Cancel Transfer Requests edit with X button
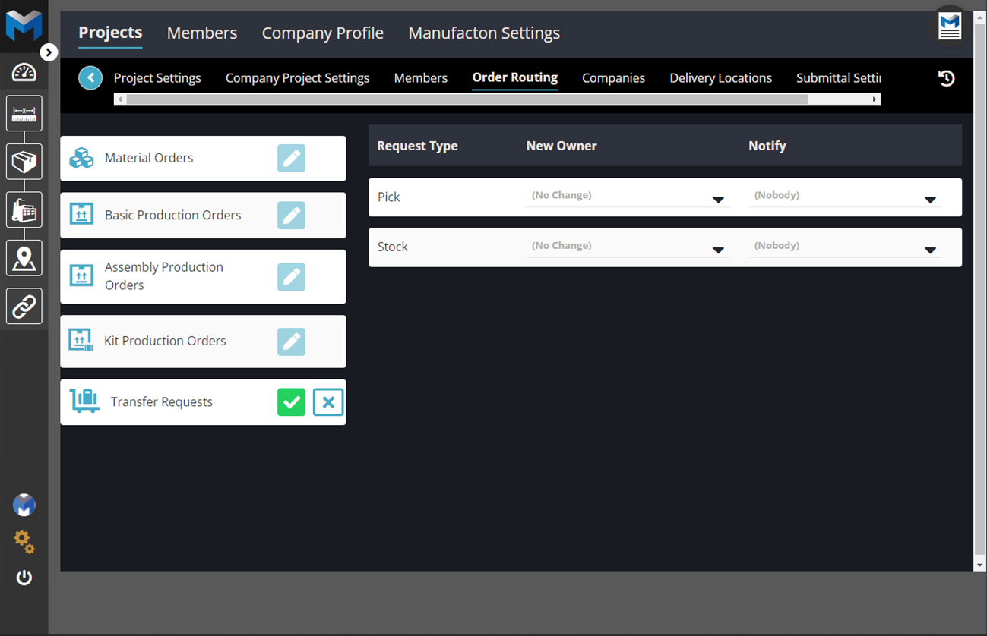Screen dimensions: 987x636 pos(328,402)
